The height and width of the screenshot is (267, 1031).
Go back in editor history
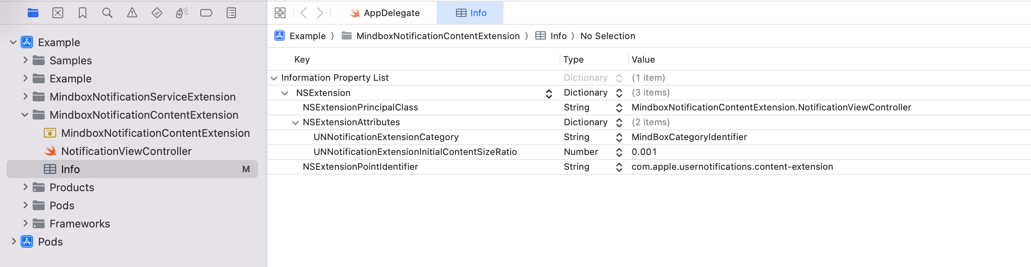pos(304,13)
